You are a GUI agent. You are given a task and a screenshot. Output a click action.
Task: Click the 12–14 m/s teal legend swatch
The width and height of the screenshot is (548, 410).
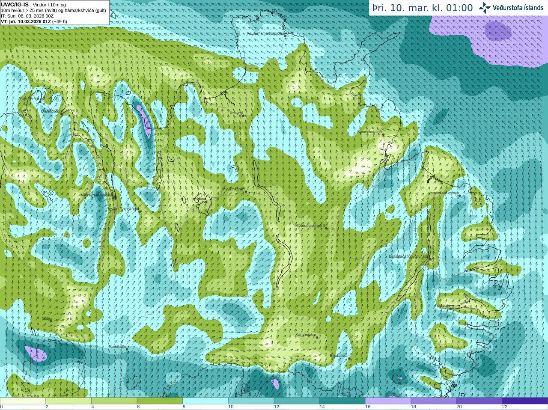(297, 401)
